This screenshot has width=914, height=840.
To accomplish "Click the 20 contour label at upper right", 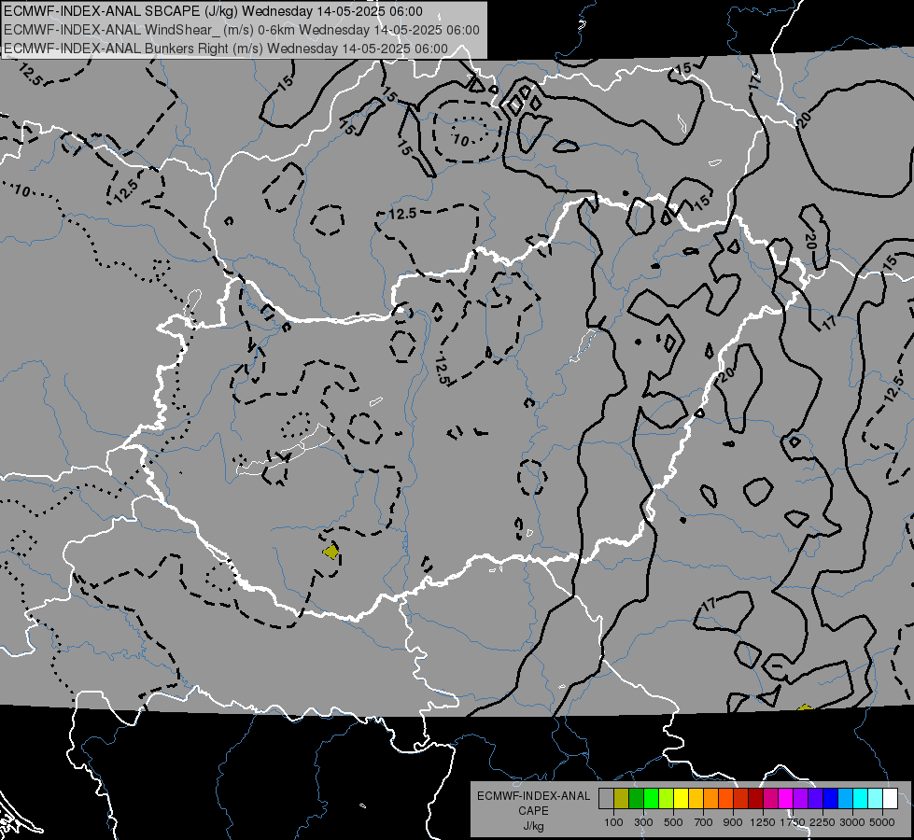I will [803, 120].
